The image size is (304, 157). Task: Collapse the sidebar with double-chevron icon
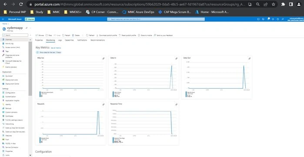point(30,35)
